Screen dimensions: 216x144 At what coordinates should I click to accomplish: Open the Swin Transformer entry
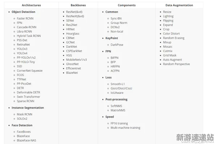coord(28,97)
